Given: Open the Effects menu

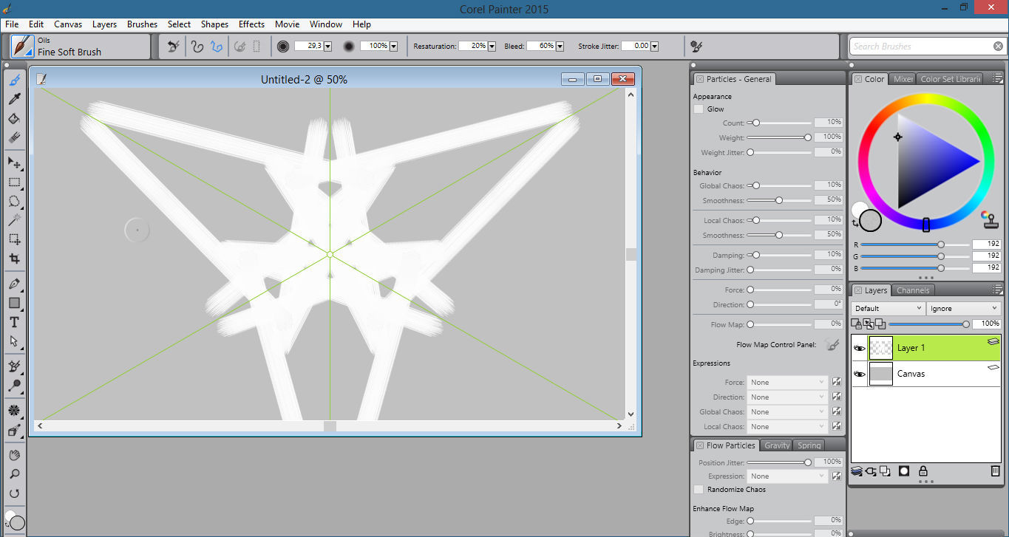Looking at the screenshot, I should [x=251, y=24].
